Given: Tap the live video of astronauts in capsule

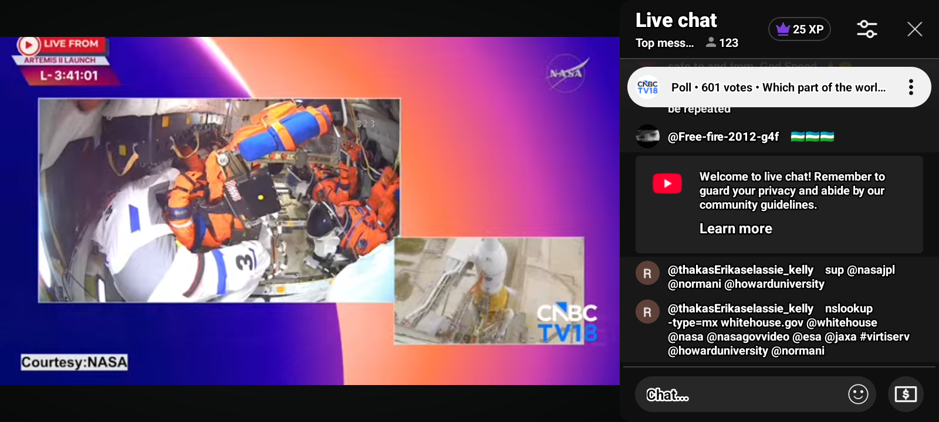Looking at the screenshot, I should click(217, 199).
